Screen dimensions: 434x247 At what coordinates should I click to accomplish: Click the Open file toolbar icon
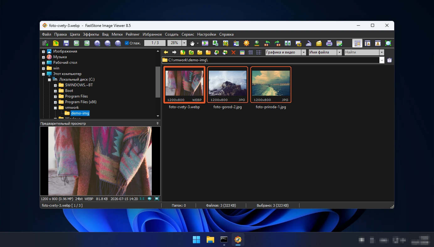click(56, 43)
